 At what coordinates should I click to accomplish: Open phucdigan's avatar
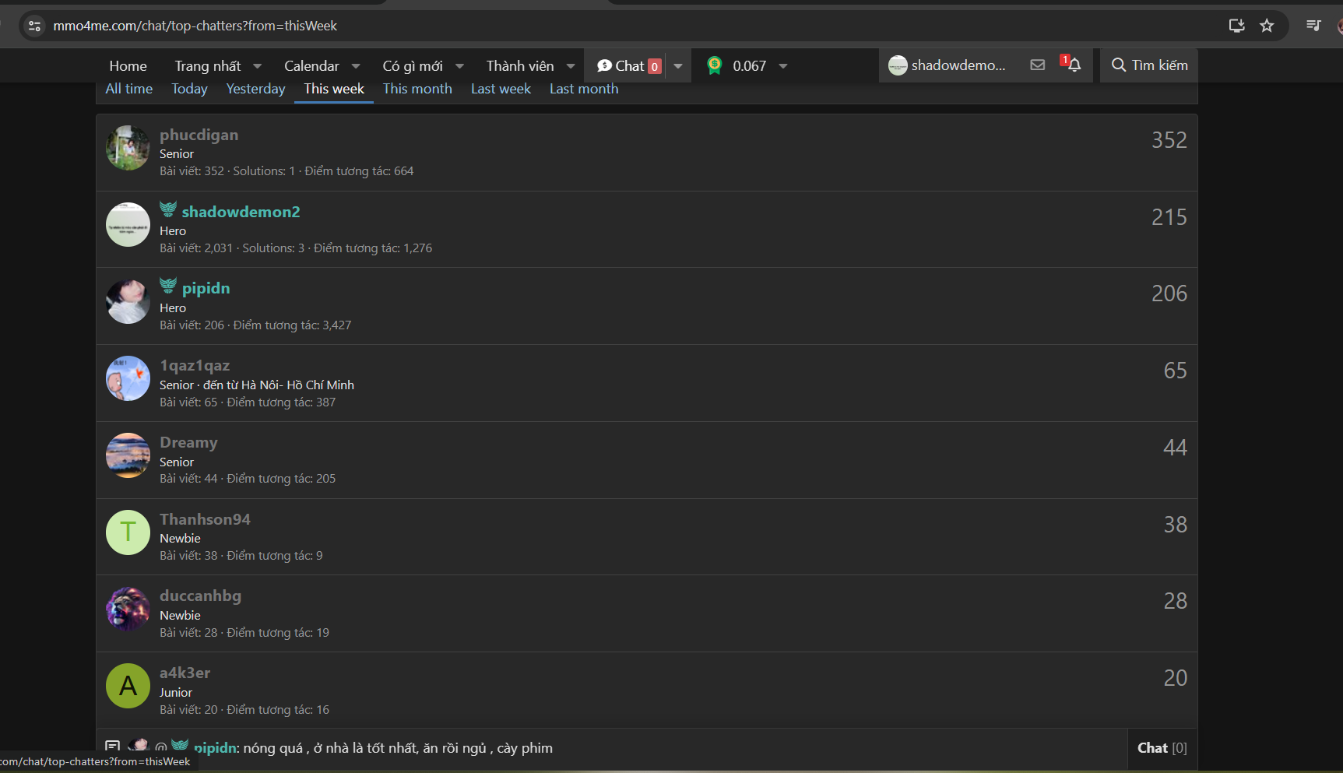click(x=128, y=148)
